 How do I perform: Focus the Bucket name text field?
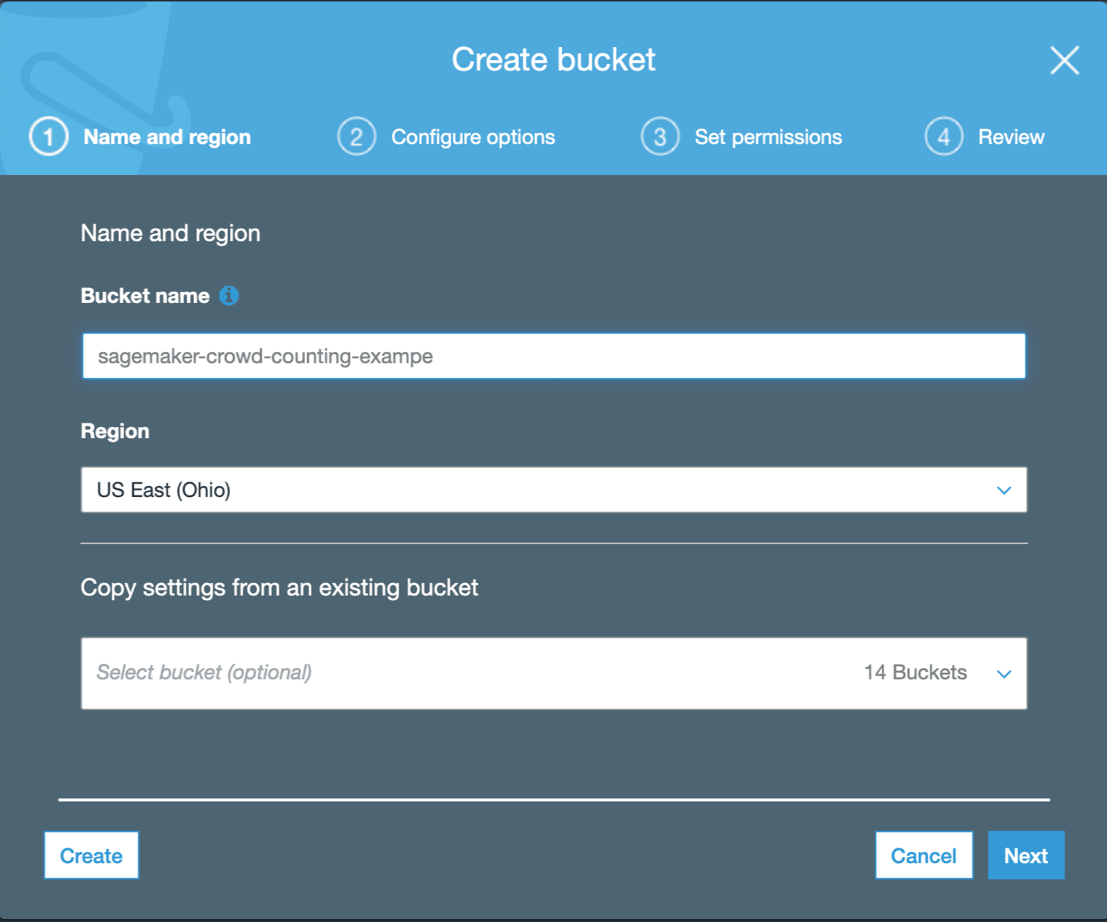(x=553, y=357)
